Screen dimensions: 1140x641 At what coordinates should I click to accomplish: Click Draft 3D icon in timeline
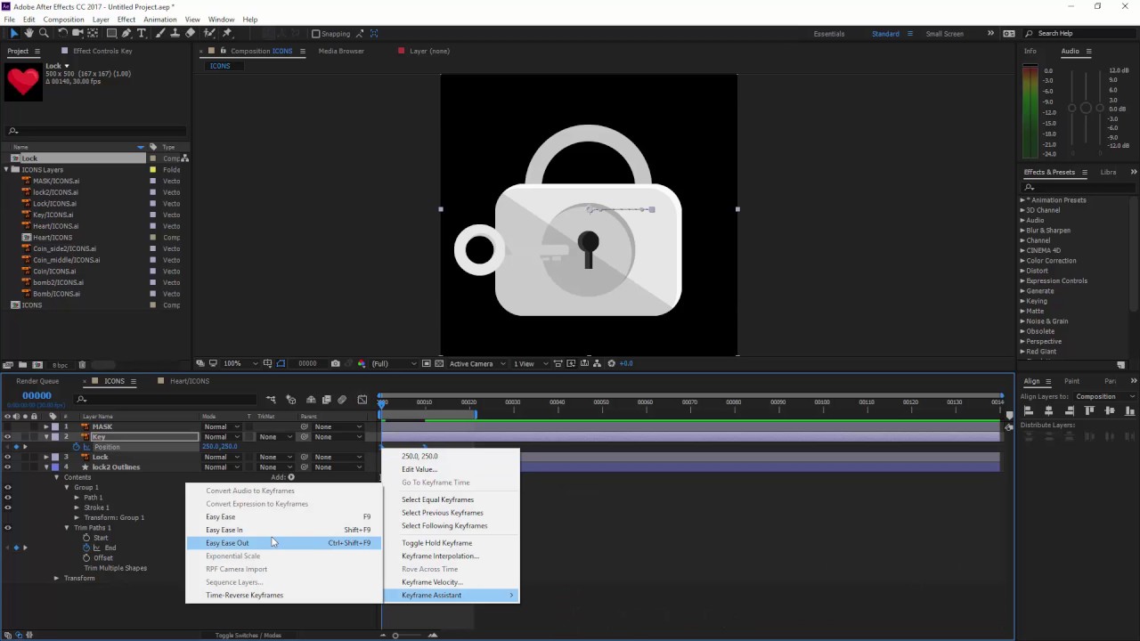[x=290, y=400]
